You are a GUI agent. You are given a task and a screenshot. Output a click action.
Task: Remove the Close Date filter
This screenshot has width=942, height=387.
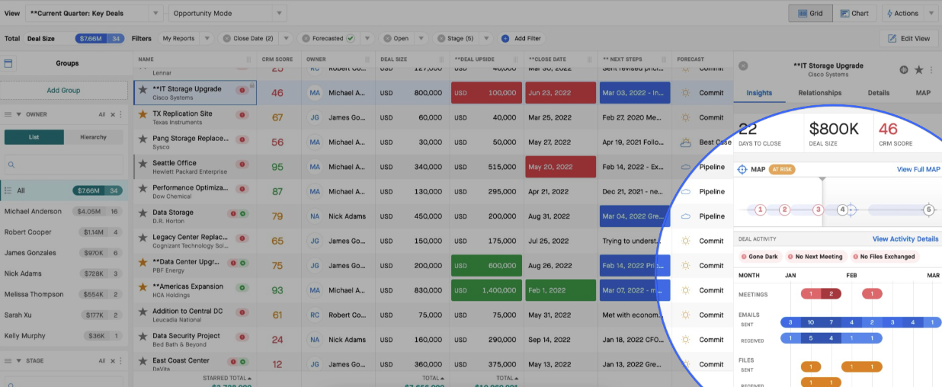coord(226,38)
